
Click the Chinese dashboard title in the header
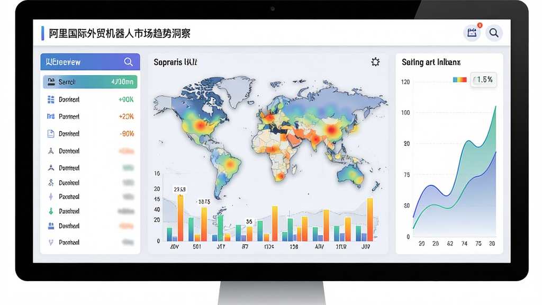click(x=120, y=33)
